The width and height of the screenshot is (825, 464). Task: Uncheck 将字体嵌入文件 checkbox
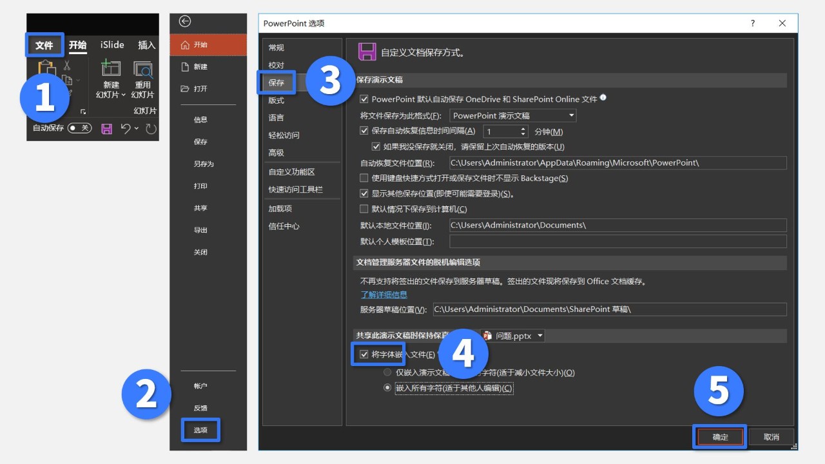click(364, 353)
